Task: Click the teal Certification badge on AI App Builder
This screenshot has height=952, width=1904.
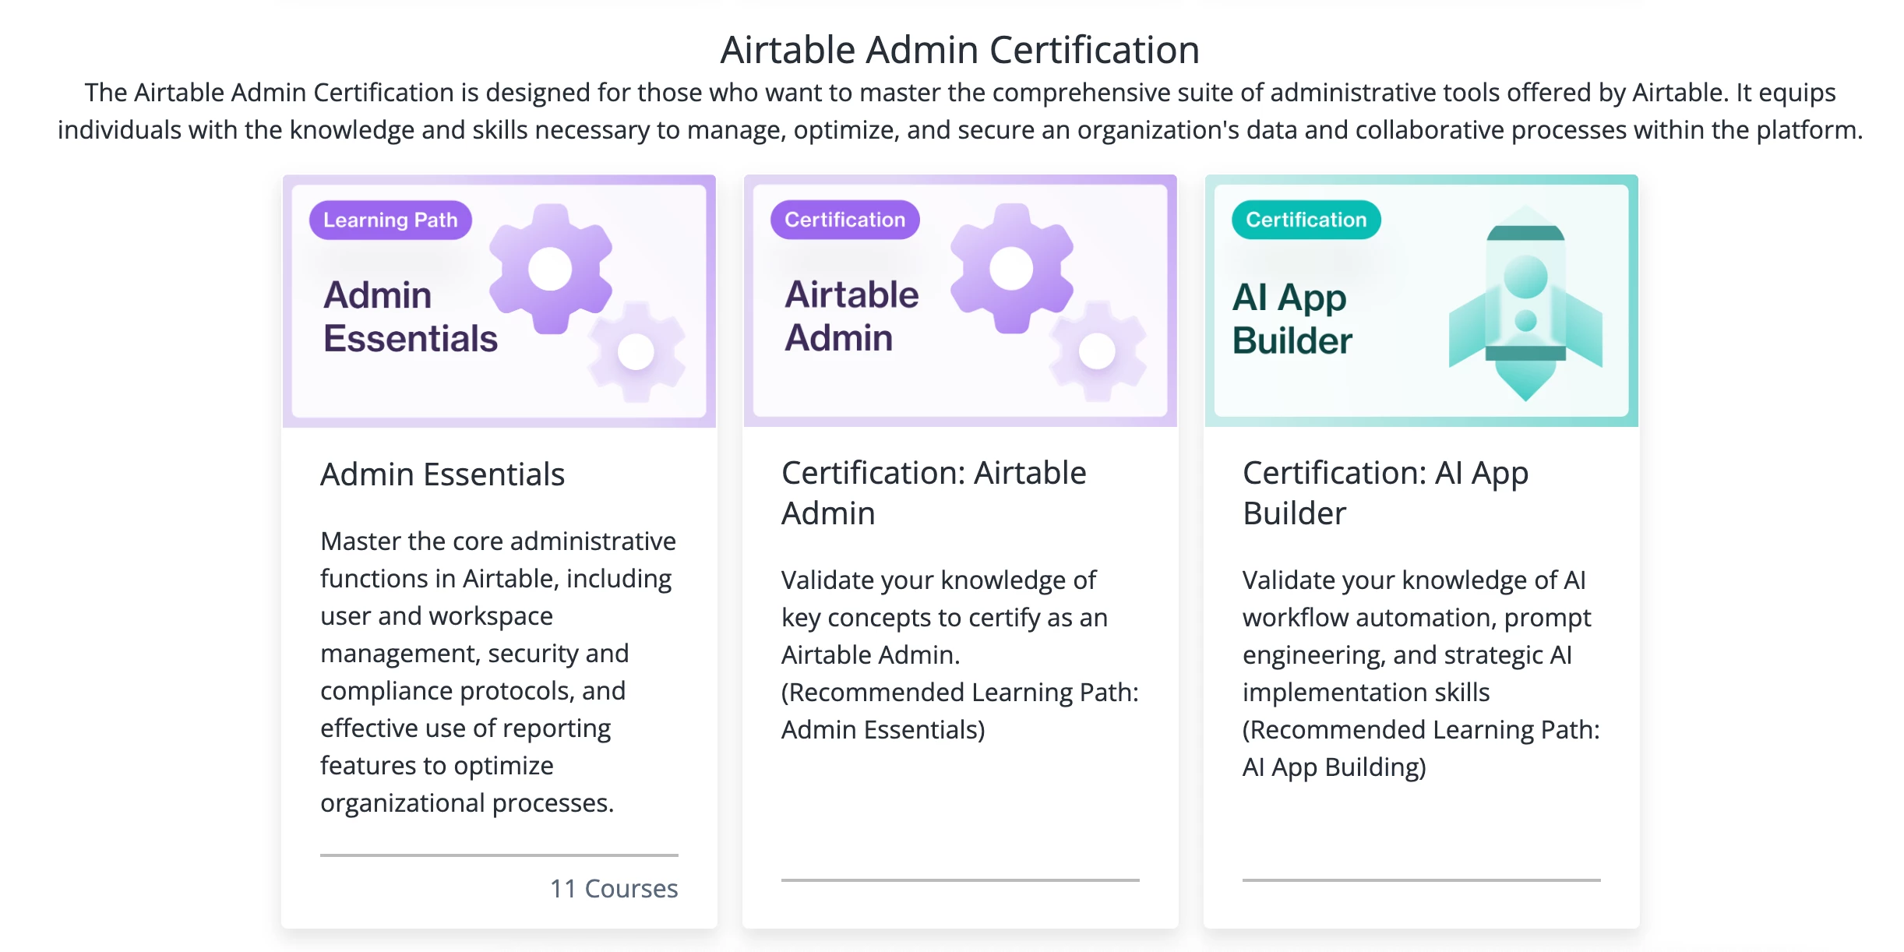Action: click(1306, 220)
